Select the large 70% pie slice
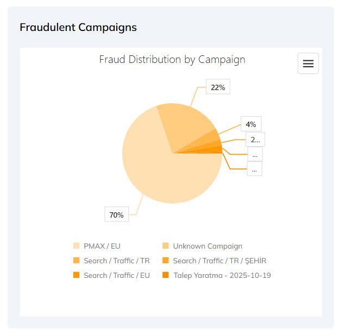Image resolution: width=346 pixels, height=336 pixels. 158,174
